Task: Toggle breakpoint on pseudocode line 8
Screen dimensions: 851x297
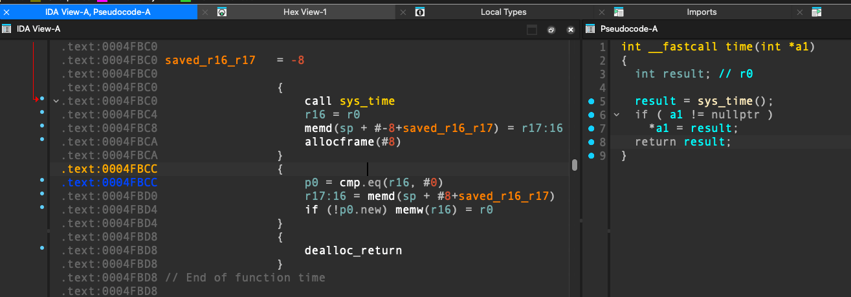Action: pyautogui.click(x=591, y=142)
